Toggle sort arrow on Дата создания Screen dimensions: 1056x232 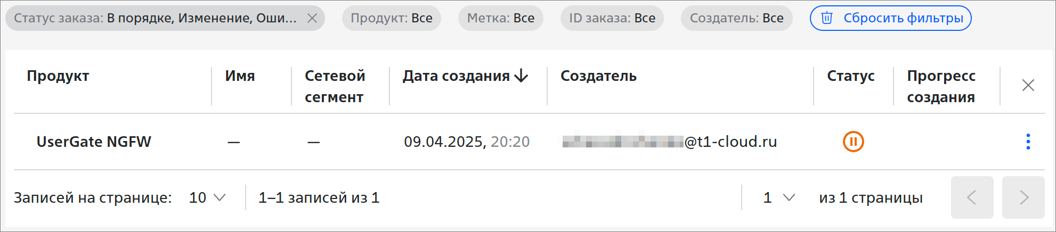(521, 76)
